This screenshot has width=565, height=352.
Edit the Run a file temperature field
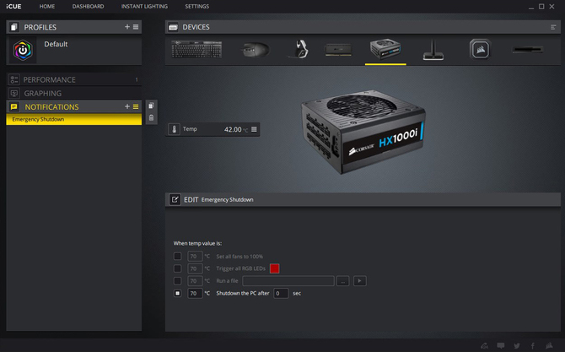coord(195,280)
